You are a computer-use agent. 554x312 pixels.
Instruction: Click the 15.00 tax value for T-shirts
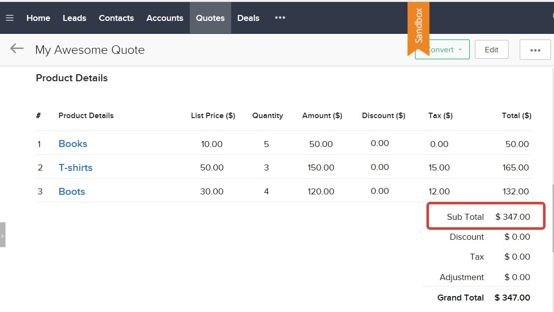pos(439,167)
